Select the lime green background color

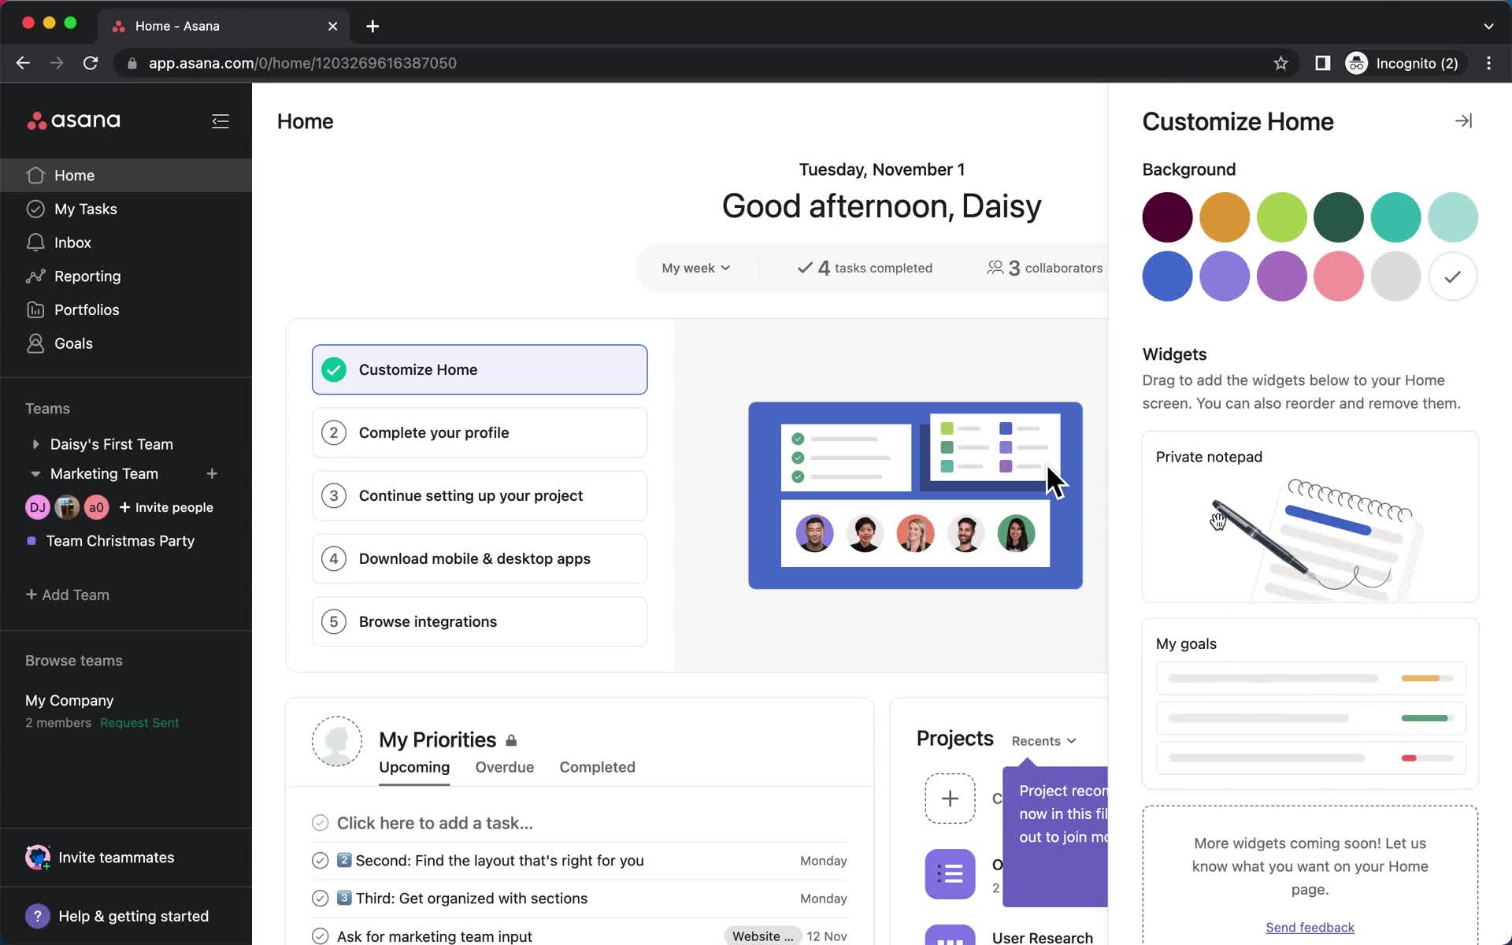(1281, 217)
